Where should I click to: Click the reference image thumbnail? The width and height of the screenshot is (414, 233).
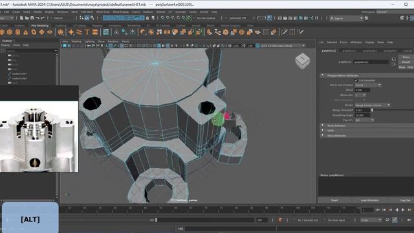[39, 137]
